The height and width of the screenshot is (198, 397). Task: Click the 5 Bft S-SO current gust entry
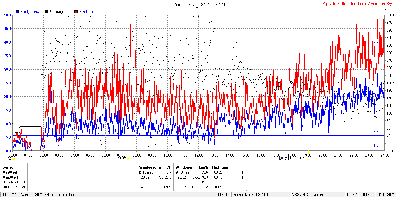[x=185, y=187]
